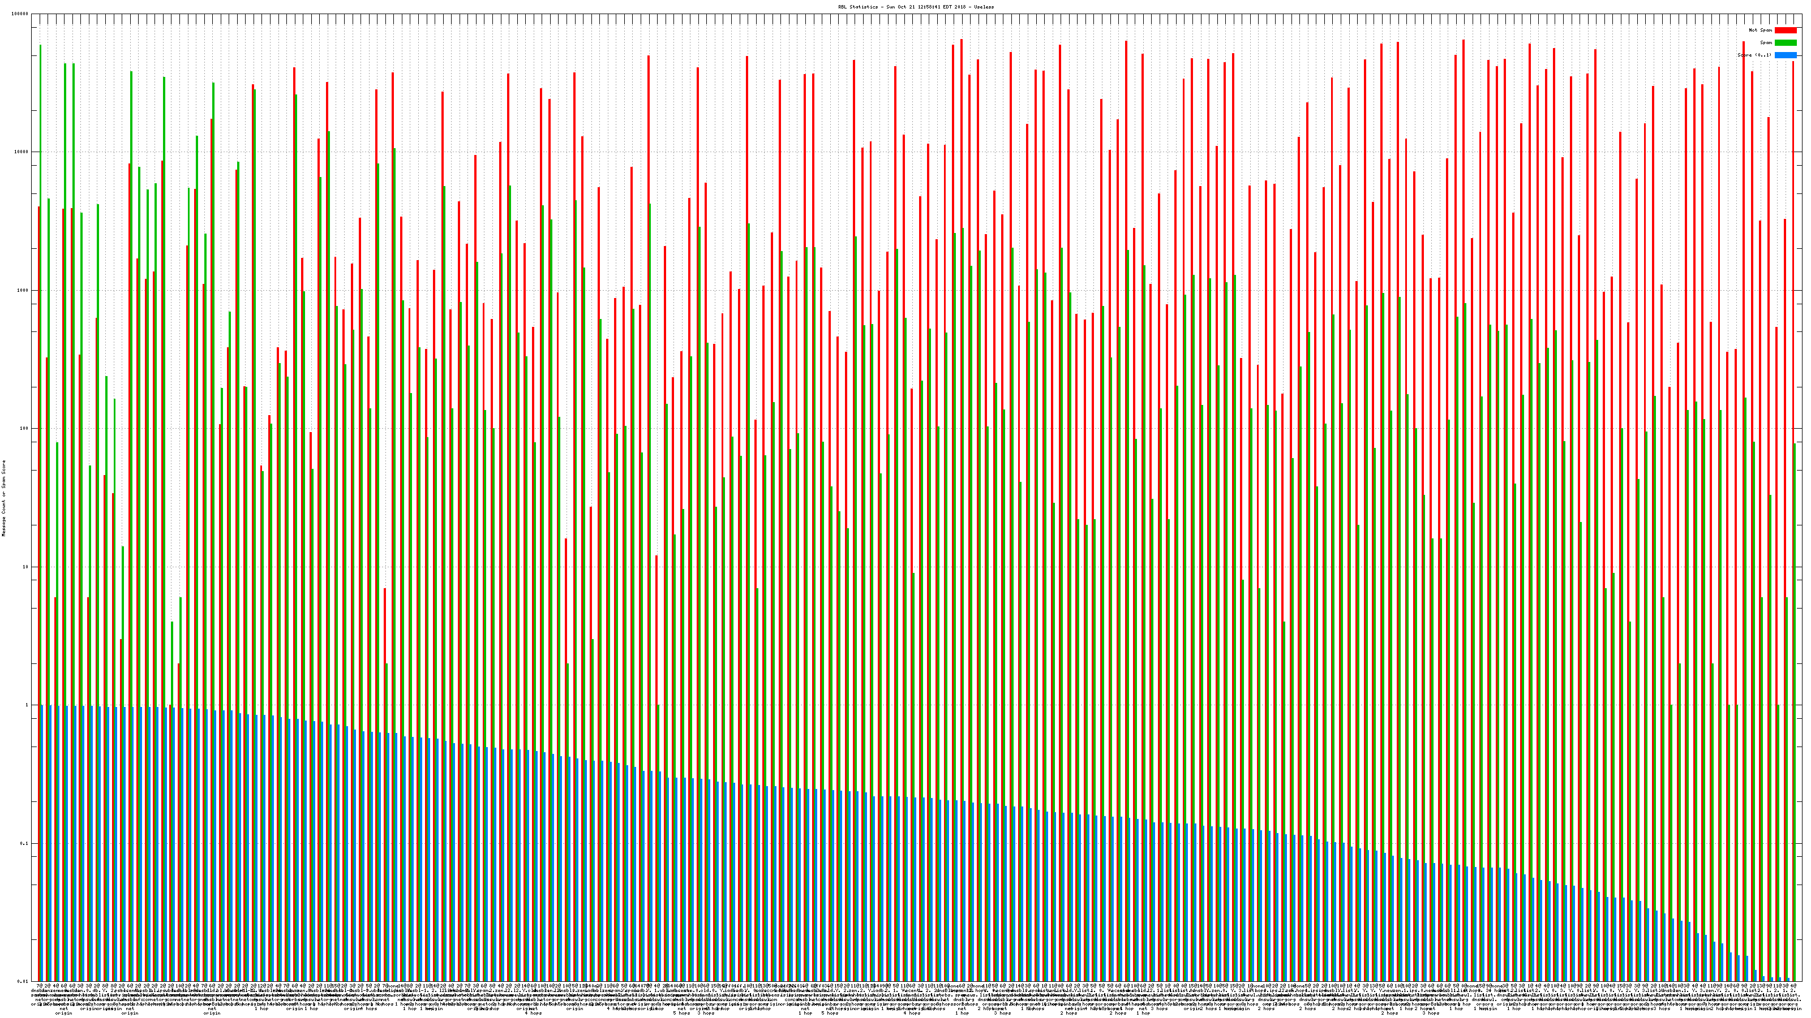Click the blue Score legend swatch
1811x1018 pixels.
point(1785,55)
